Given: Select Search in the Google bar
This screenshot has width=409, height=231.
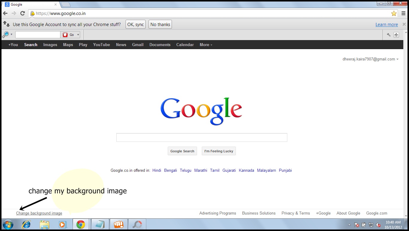Looking at the screenshot, I should (x=31, y=45).
